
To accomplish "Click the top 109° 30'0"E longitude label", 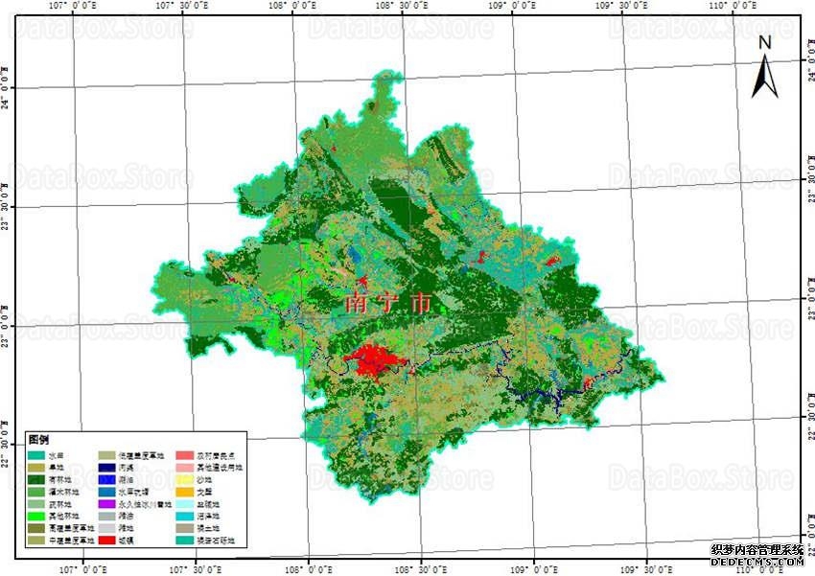I will coord(622,6).
